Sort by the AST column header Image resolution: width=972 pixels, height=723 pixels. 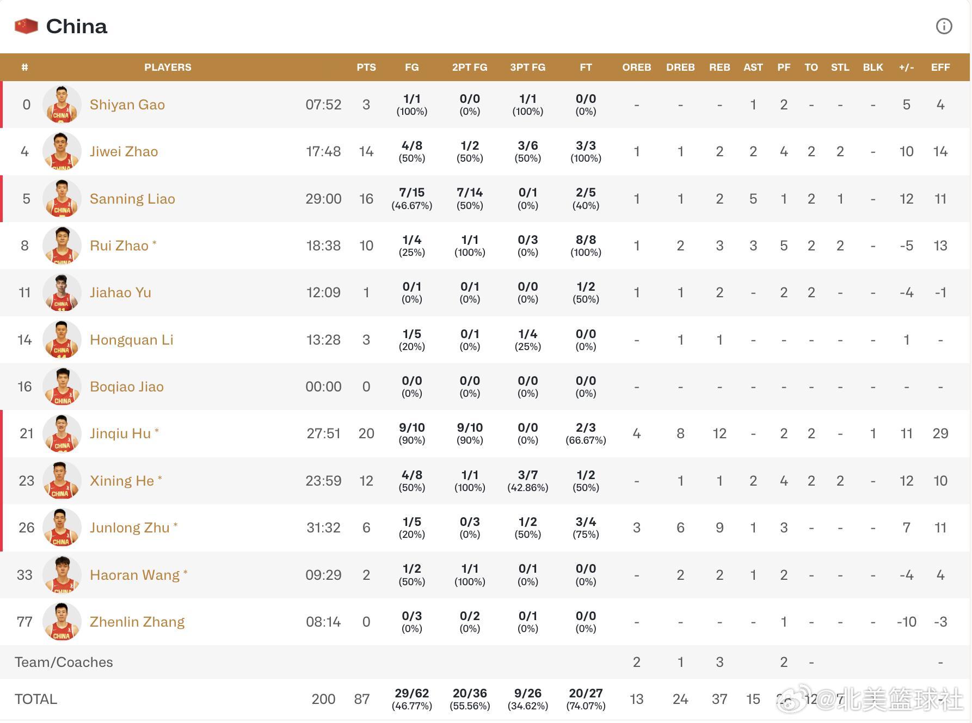click(753, 68)
